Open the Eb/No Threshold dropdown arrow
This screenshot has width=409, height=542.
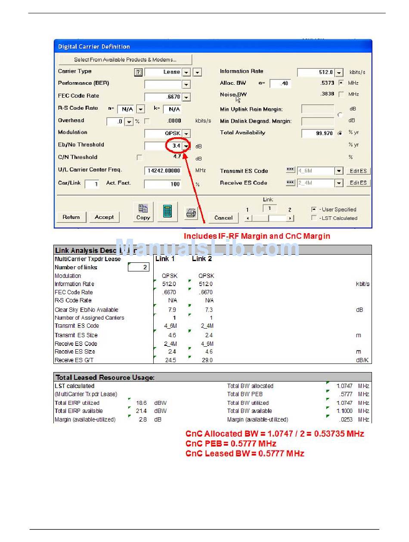[x=186, y=146]
